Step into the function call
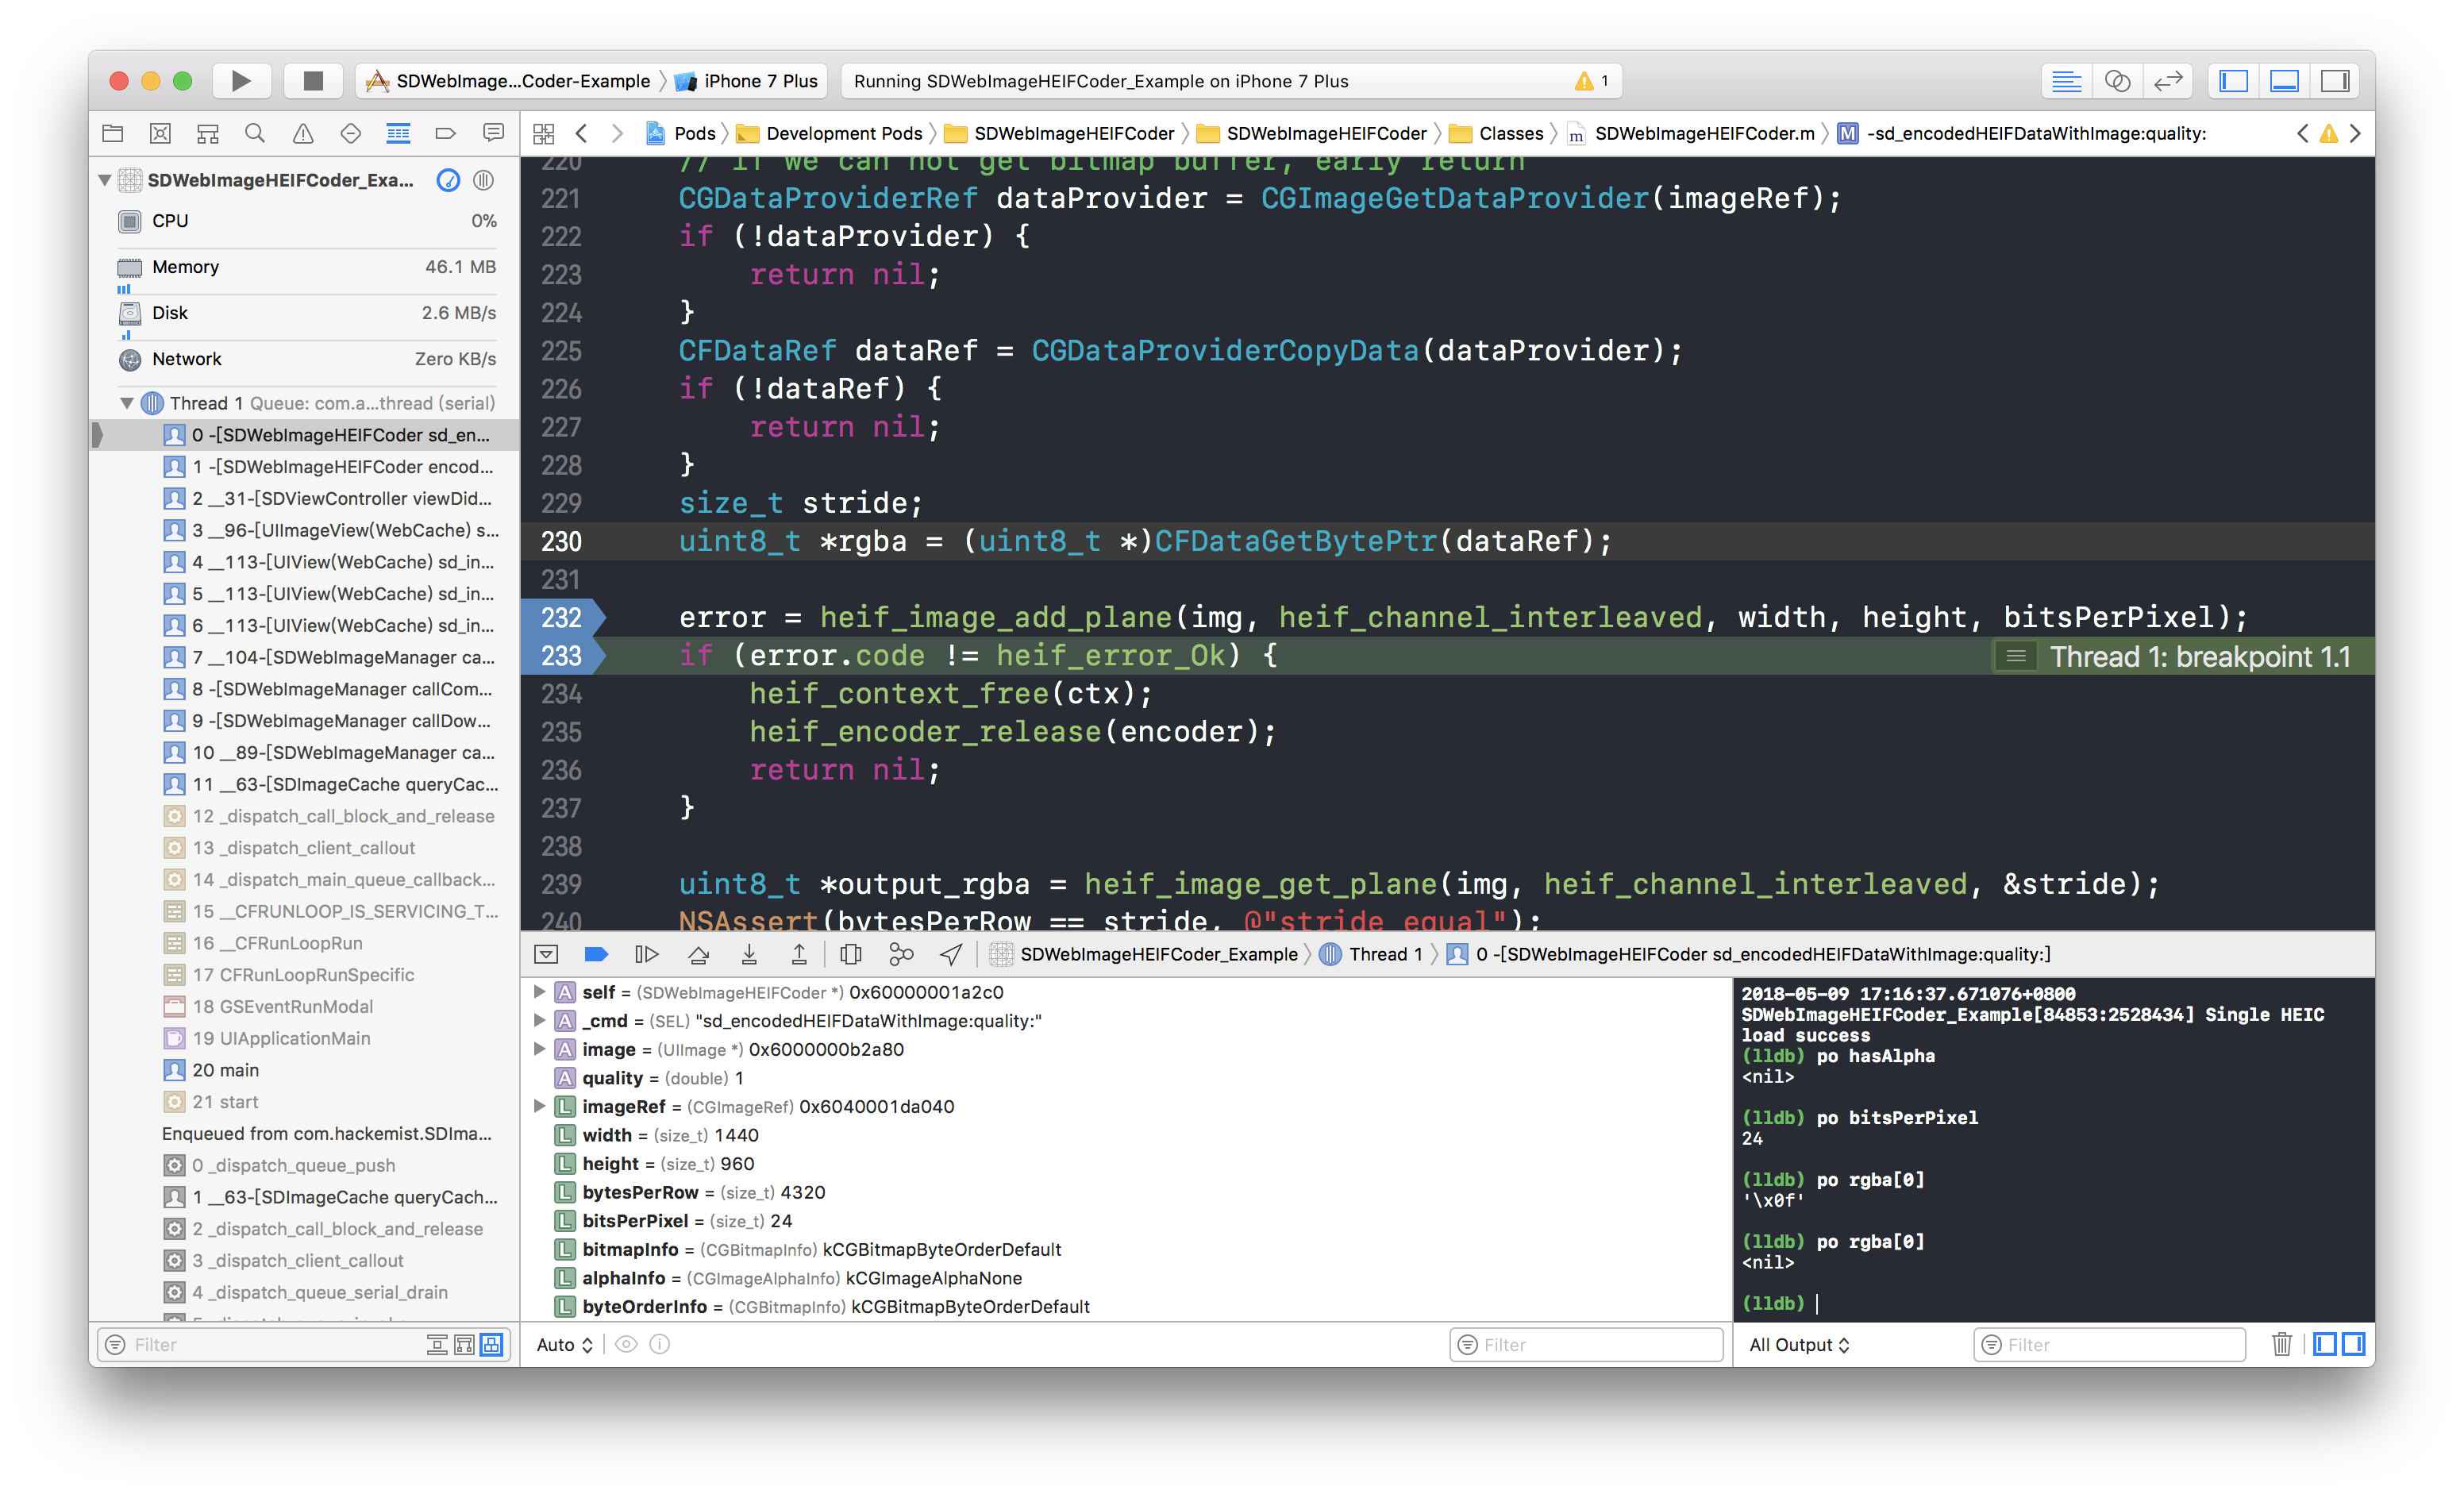Screen dimensions: 2464x1494 tap(748, 954)
